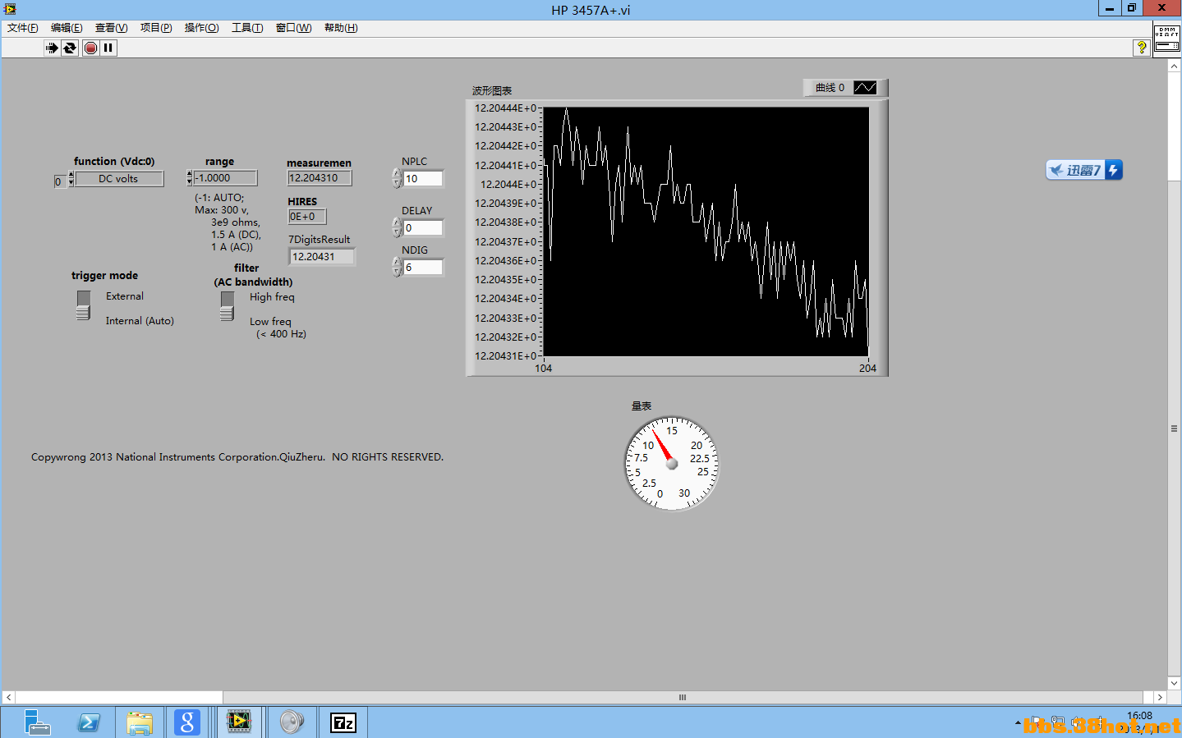Click the DELAY stepper arrows
The image size is (1182, 738).
click(x=397, y=227)
